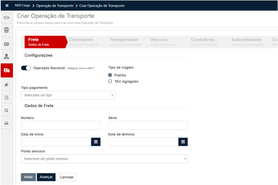Image resolution: width=278 pixels, height=185 pixels.
Task: Select the red truck sidebar icon
Action: (x=6, y=70)
